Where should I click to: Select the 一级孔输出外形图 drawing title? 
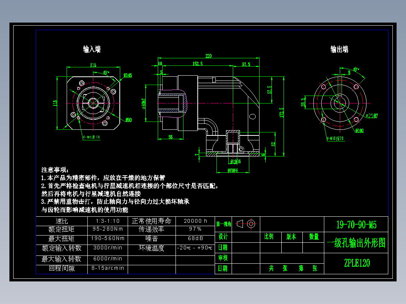356,243
